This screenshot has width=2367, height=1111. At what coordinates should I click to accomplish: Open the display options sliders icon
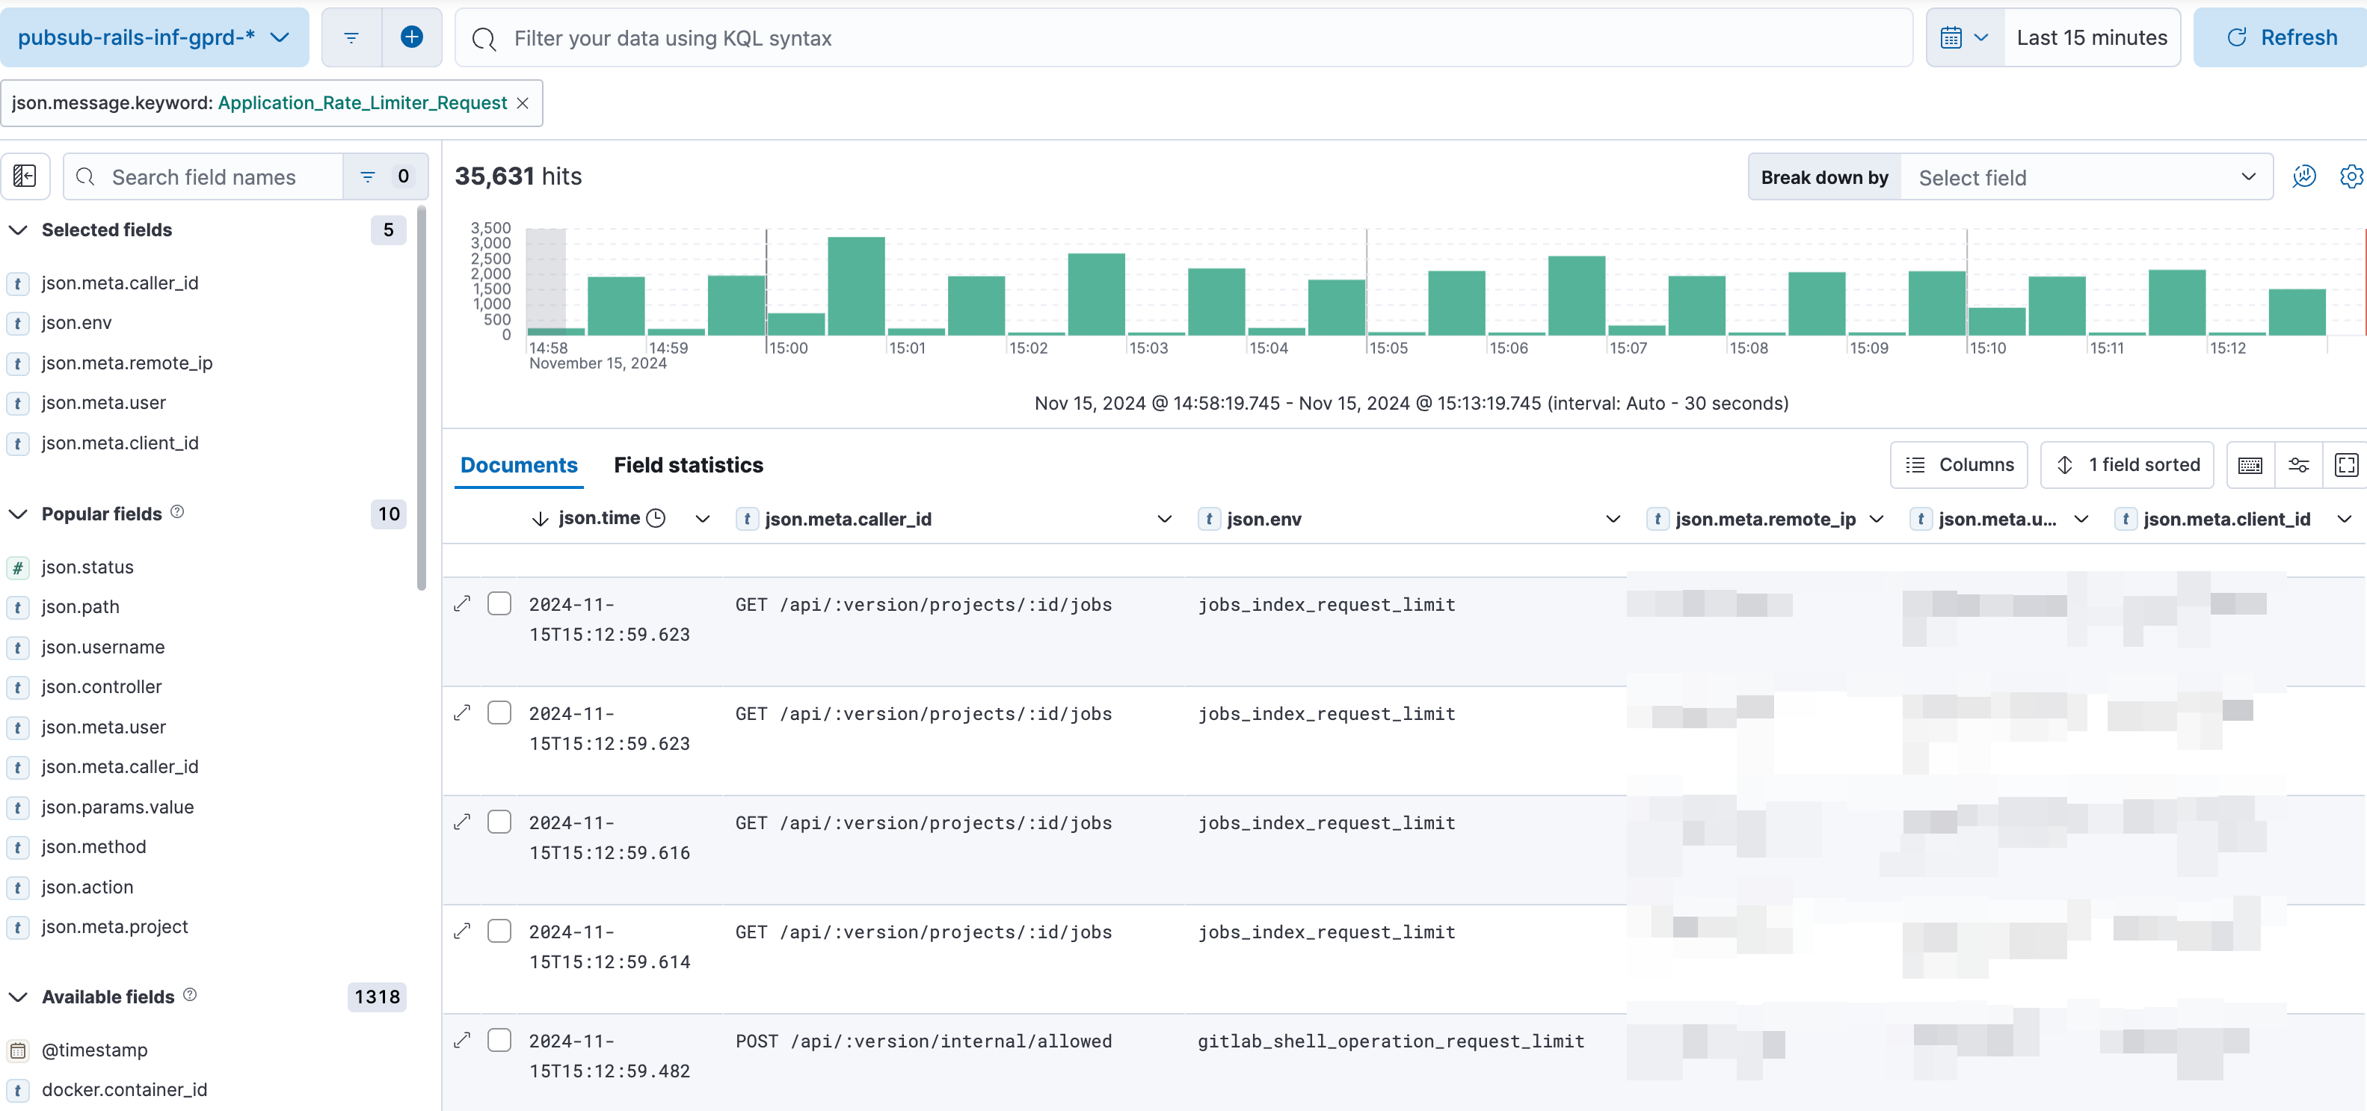click(2298, 465)
